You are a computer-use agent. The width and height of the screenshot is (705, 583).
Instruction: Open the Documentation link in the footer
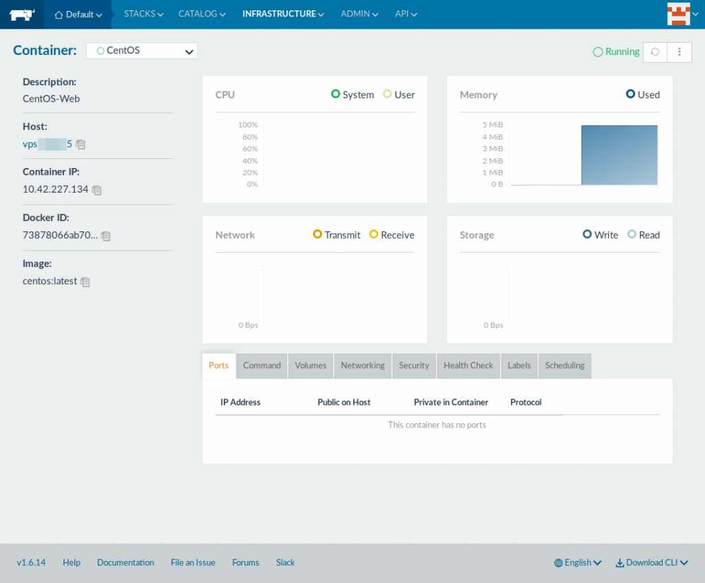125,562
